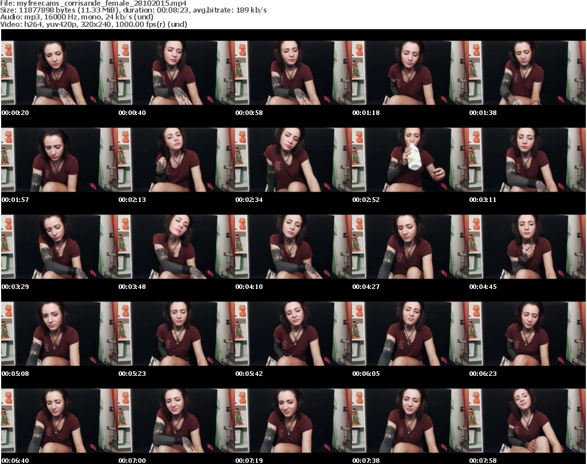Screen dimensions: 587x464
Task: Select the frame thumbnail at 00:01:38
Action: coord(527,73)
